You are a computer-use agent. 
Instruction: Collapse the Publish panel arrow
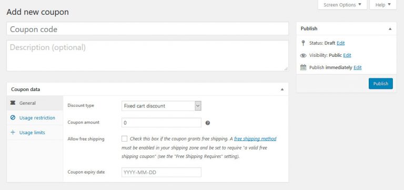point(390,29)
